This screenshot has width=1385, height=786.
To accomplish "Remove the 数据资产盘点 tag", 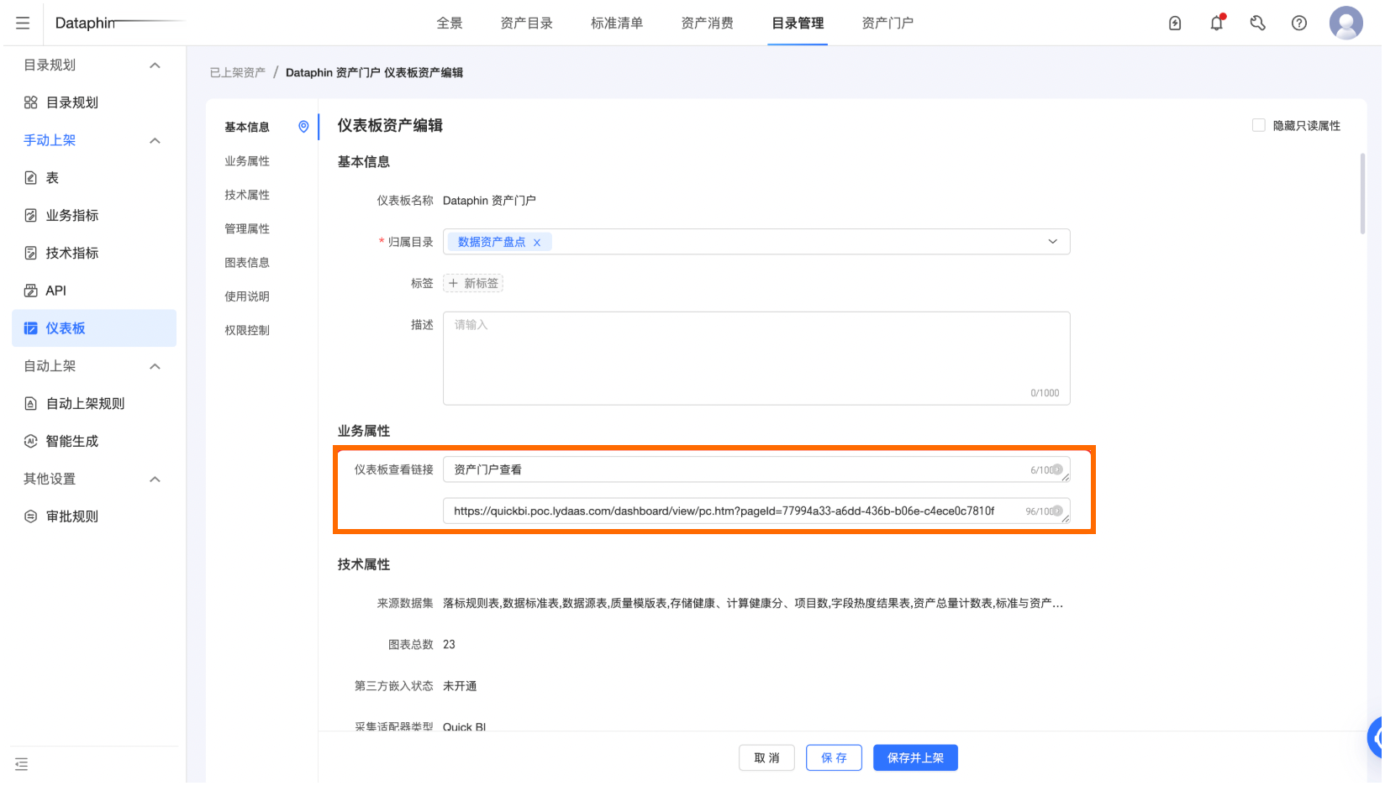I will [x=537, y=243].
